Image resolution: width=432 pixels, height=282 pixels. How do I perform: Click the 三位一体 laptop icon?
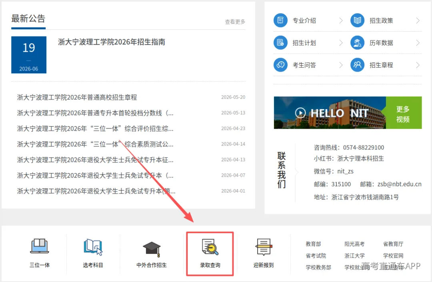39,246
